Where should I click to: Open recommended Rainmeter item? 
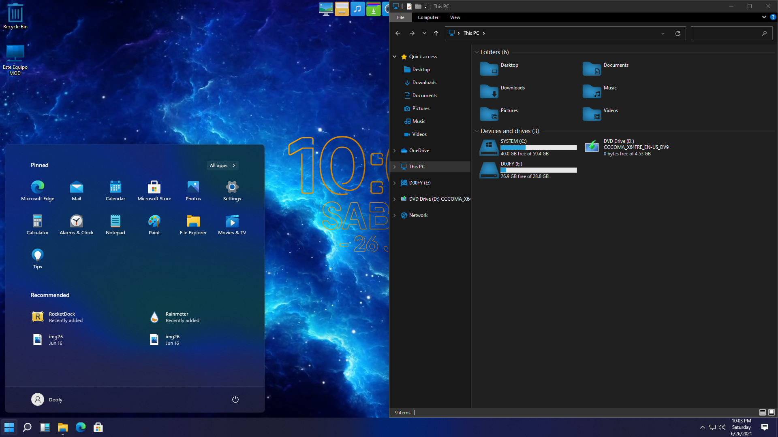[x=175, y=317]
